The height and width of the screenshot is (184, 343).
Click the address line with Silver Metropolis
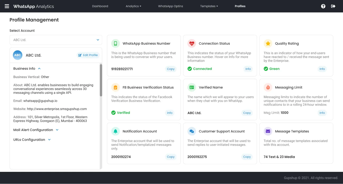[x=50, y=119]
